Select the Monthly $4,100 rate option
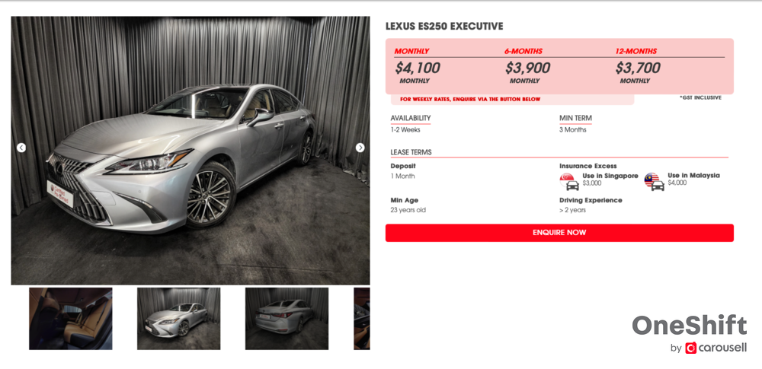Screen dimensions: 762x369 point(418,66)
